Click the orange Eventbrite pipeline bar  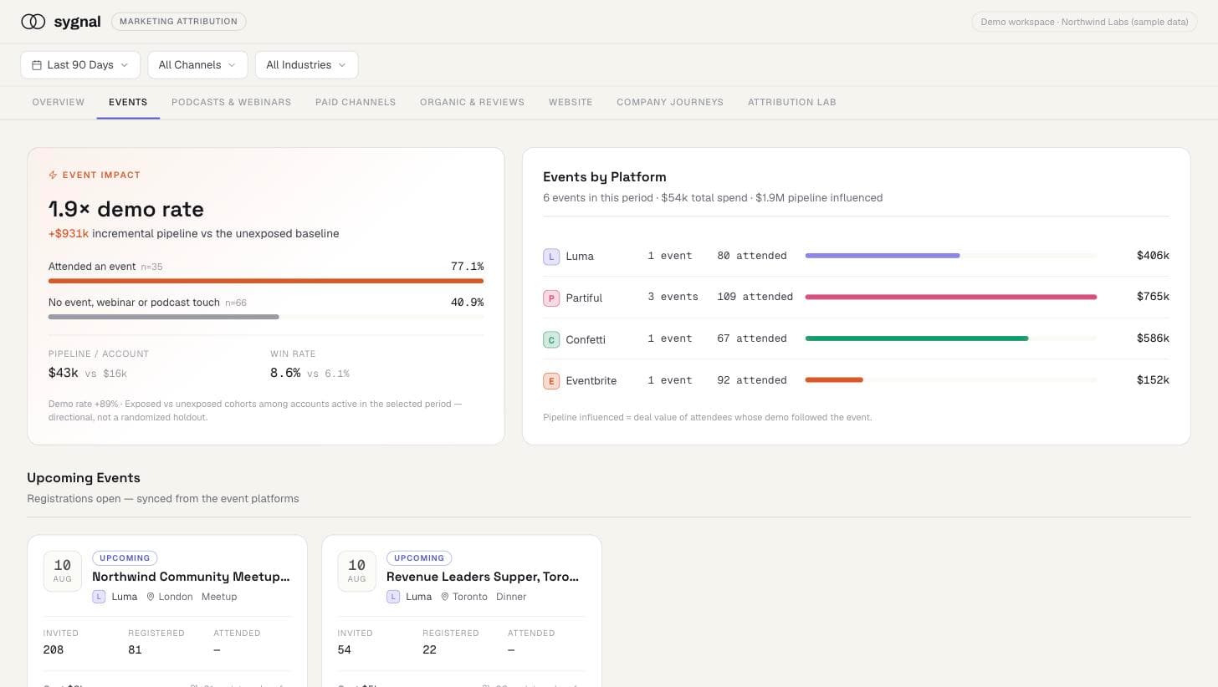point(834,380)
